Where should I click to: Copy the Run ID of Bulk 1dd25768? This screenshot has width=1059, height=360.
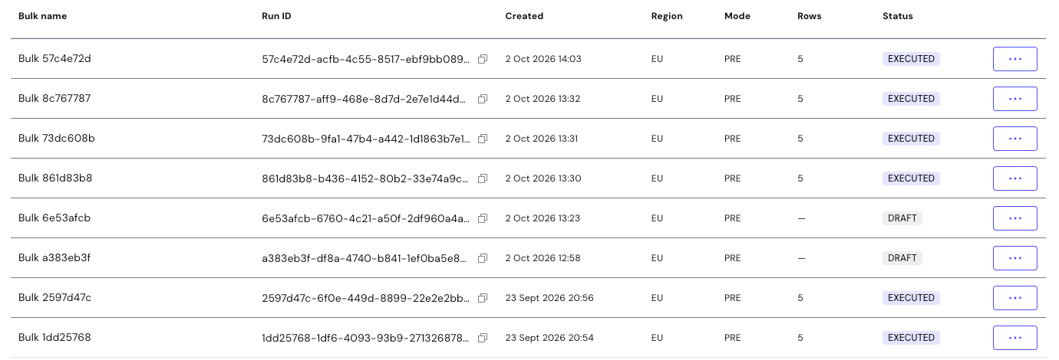[483, 338]
